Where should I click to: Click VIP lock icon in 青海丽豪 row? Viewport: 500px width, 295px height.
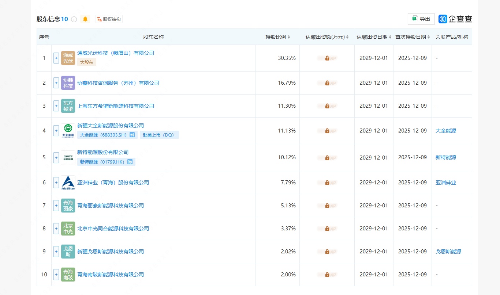tap(327, 206)
